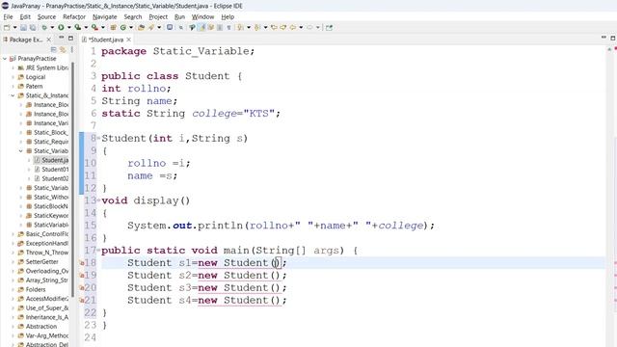Collapse the Static_&_Instance folder
The height and width of the screenshot is (347, 617).
pos(13,95)
